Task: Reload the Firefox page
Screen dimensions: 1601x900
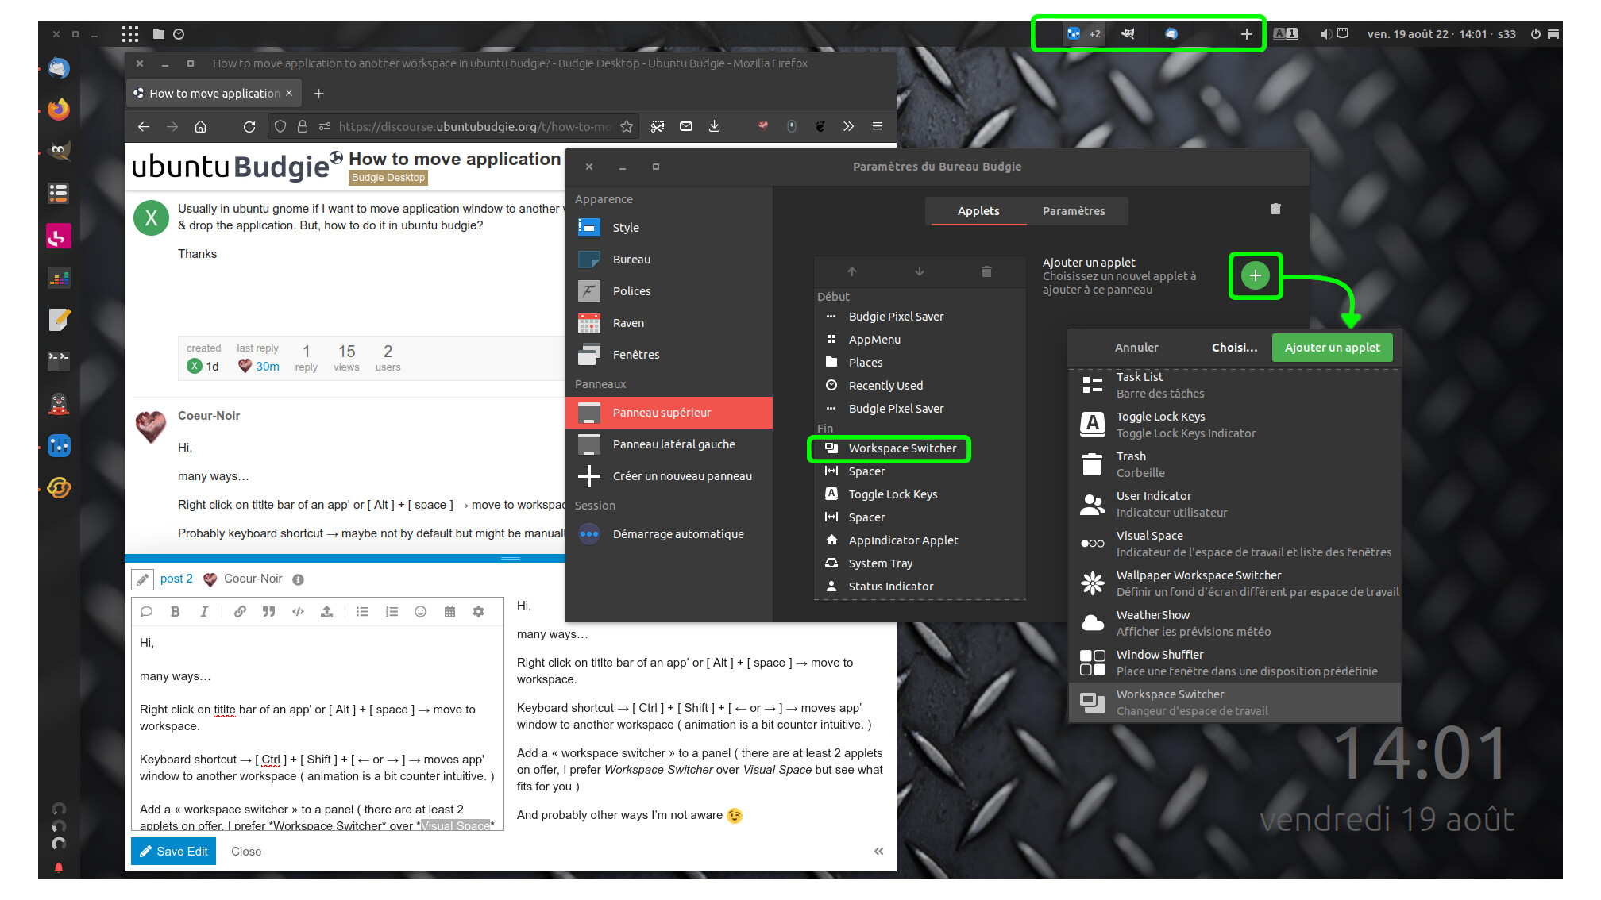Action: coord(249,126)
